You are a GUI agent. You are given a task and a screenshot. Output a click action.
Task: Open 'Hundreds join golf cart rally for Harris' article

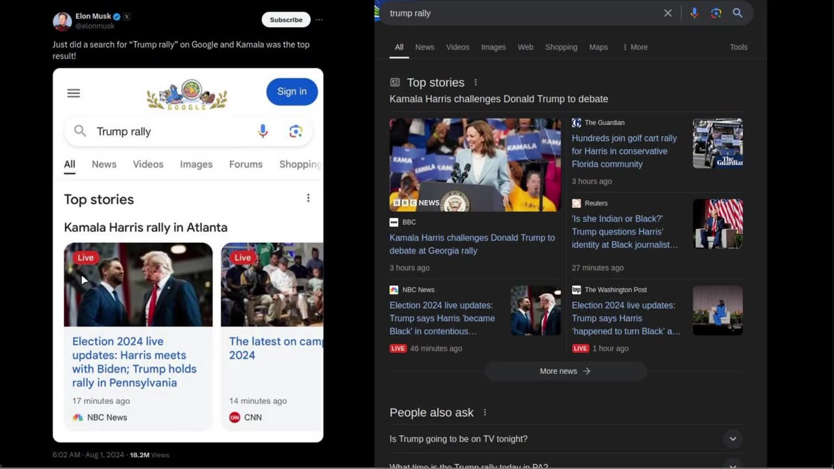coord(624,151)
